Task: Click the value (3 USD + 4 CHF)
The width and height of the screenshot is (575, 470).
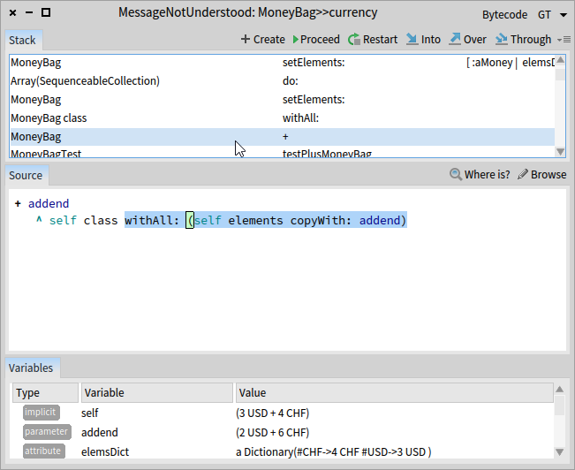Action: tap(272, 413)
